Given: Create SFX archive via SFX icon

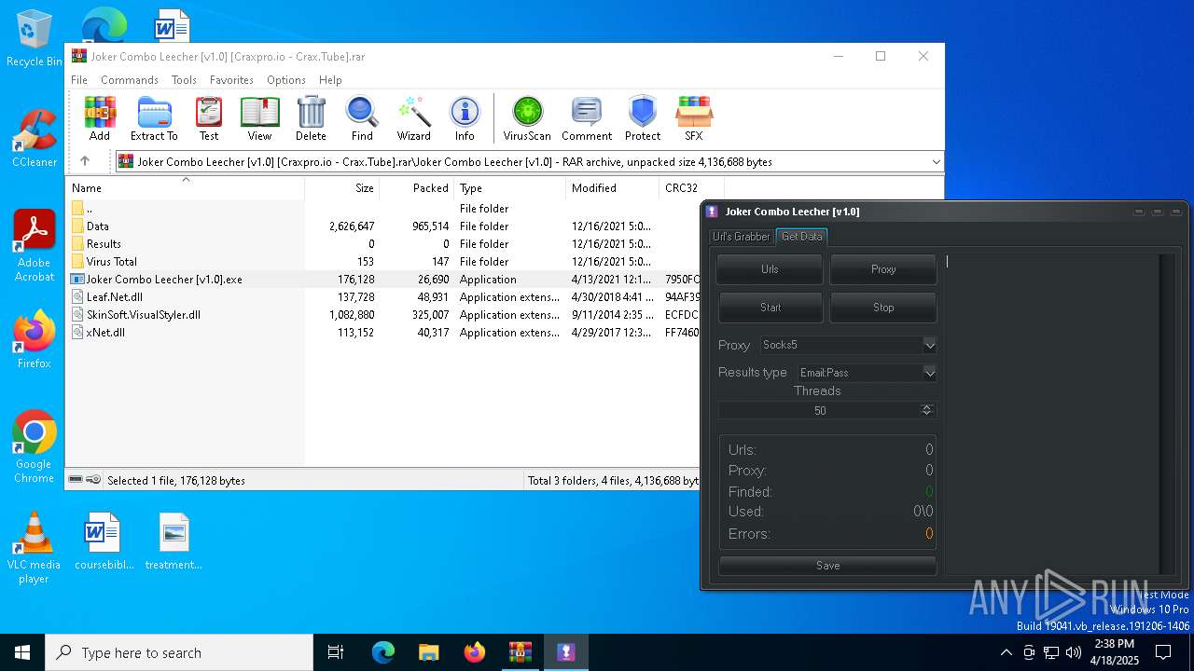Looking at the screenshot, I should coord(693,118).
